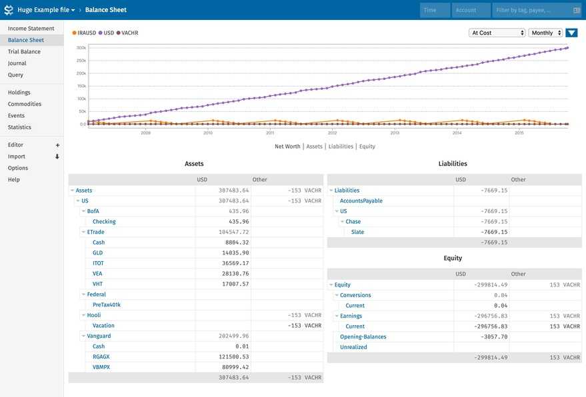This screenshot has height=397, width=586.
Task: Go to Holdings page in sidebar
Action: (19, 93)
